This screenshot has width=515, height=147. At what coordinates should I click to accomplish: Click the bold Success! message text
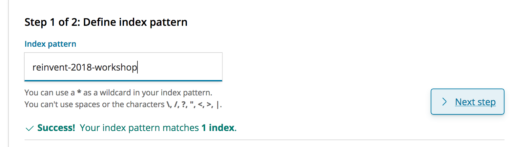pos(56,128)
